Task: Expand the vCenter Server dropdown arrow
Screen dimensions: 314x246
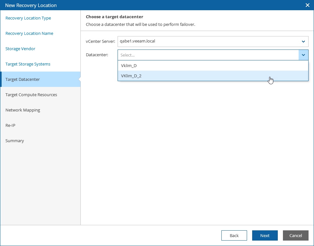Action: [x=303, y=41]
